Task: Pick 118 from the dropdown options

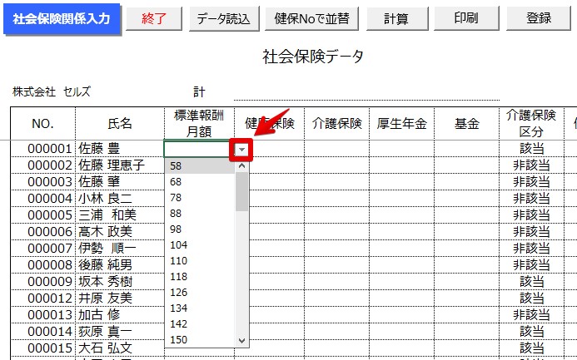Action: coord(200,276)
